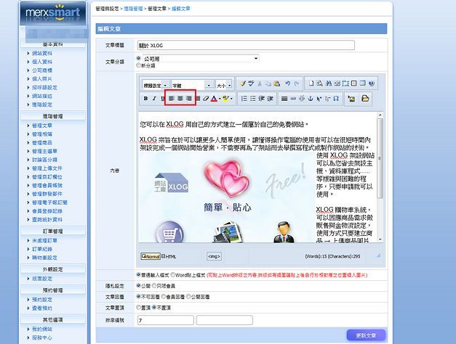Switch editor to HTML view tab
Viewport: 456px width, 344px height.
169,256
